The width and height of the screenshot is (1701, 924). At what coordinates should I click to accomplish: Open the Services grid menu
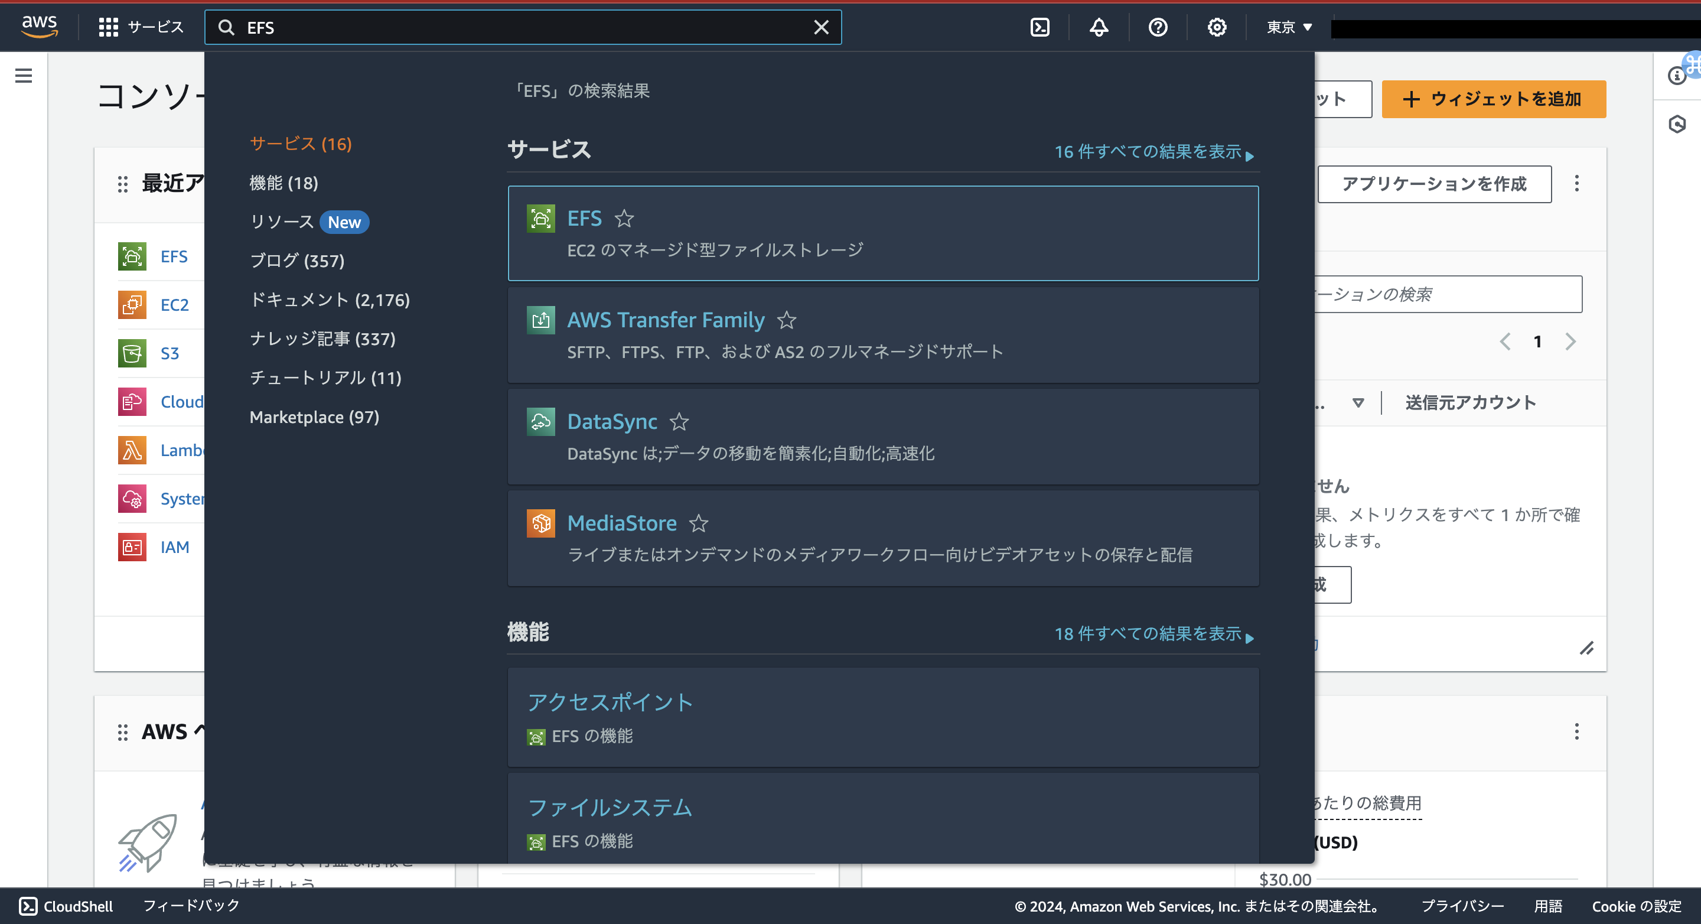click(141, 27)
